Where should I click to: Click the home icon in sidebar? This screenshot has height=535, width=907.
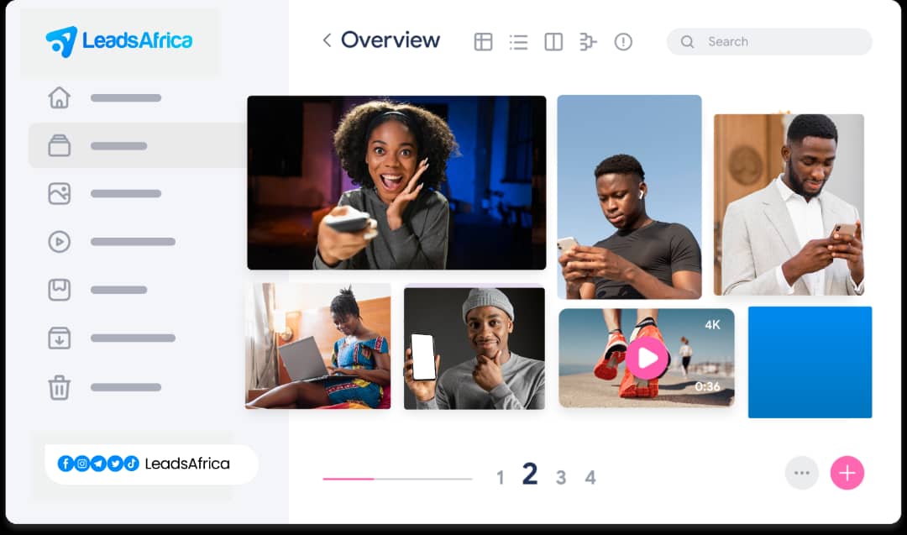click(59, 97)
